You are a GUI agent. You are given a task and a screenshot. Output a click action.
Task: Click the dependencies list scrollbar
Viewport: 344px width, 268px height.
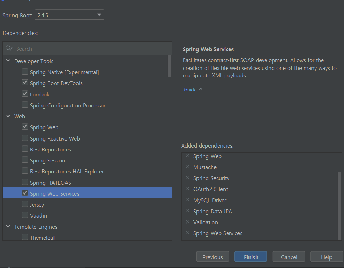pos(170,66)
